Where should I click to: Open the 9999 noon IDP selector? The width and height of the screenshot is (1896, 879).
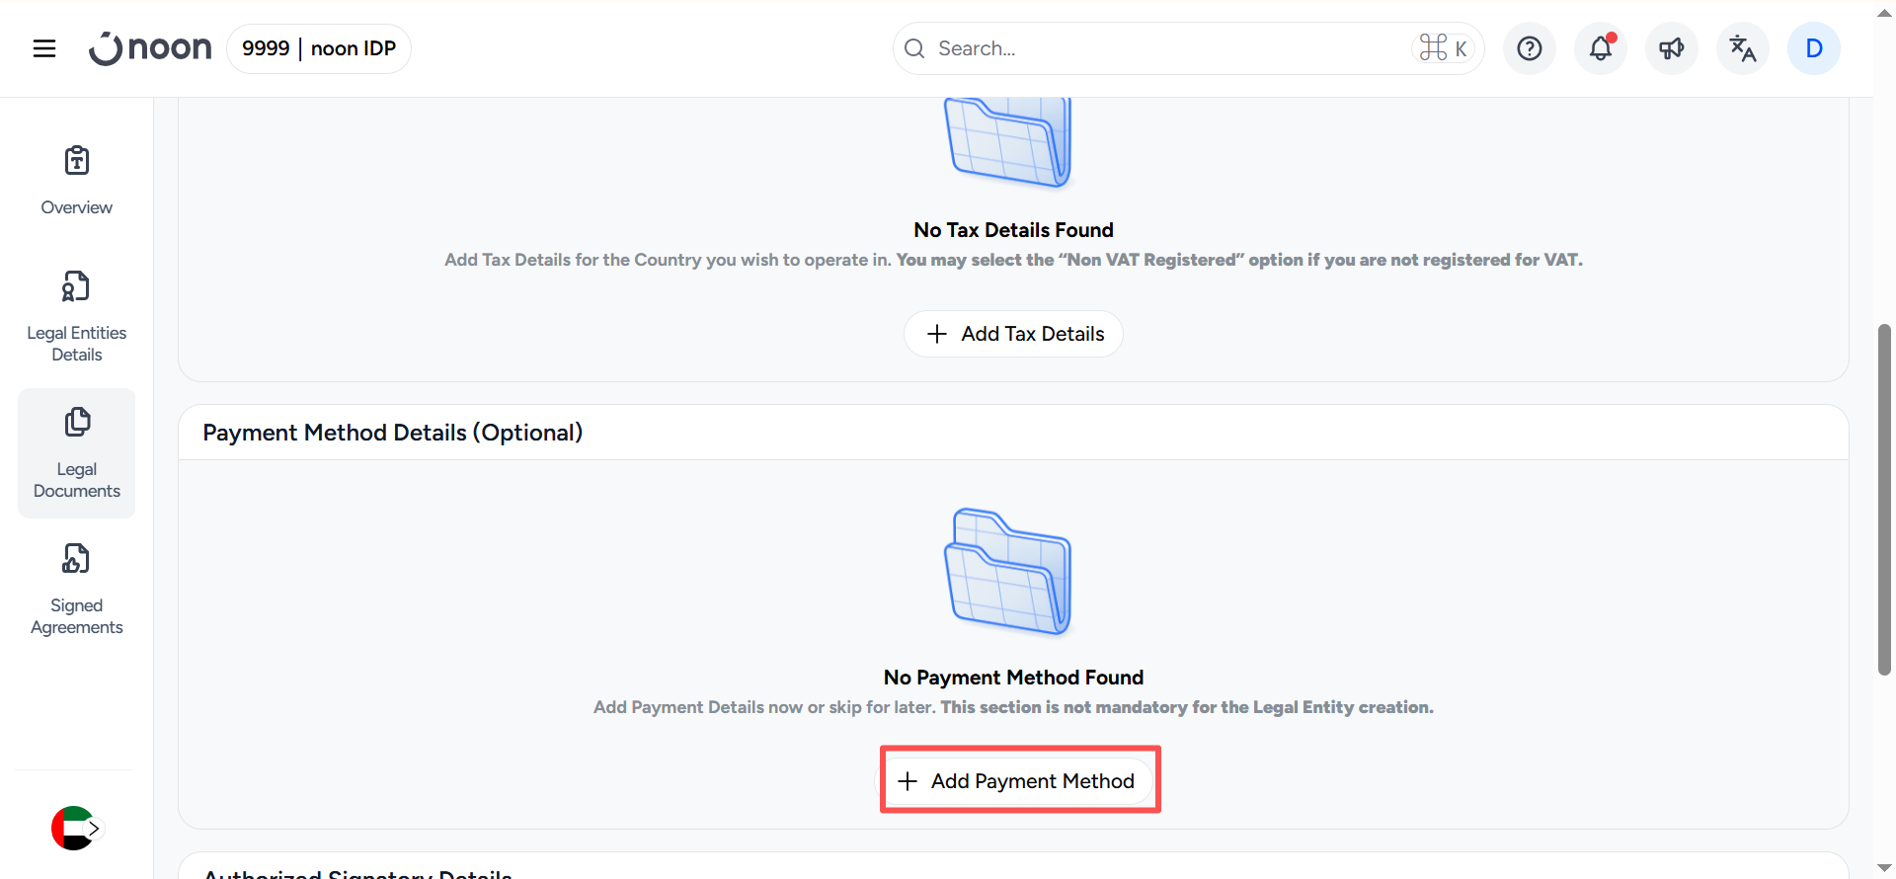point(319,48)
